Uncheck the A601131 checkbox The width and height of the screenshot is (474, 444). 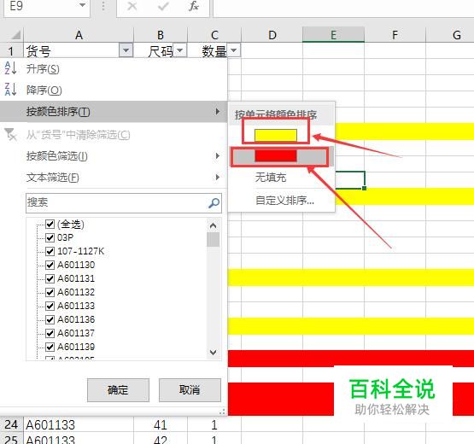(50, 278)
